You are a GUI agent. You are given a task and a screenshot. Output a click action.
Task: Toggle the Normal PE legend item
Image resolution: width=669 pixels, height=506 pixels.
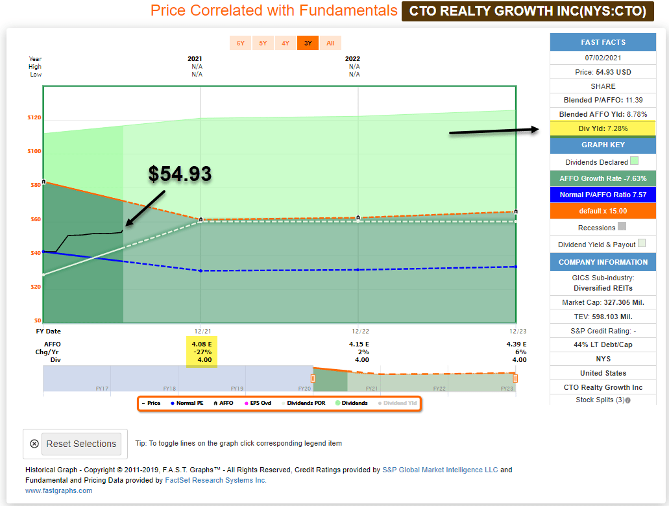pyautogui.click(x=187, y=404)
